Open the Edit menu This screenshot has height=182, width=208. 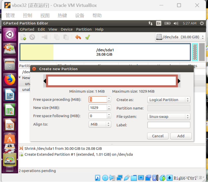point(41,29)
